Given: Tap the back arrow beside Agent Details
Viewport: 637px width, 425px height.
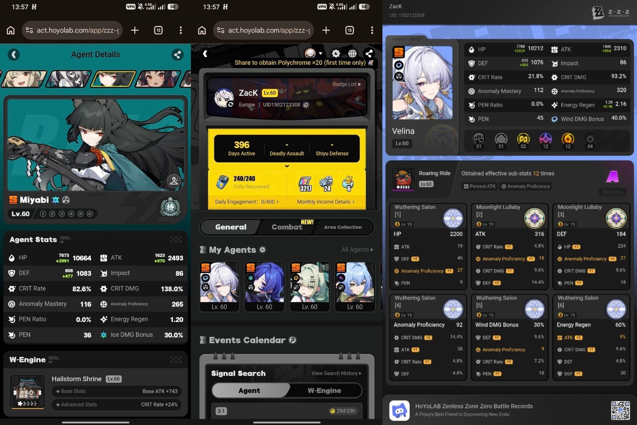Looking at the screenshot, I should tap(14, 54).
